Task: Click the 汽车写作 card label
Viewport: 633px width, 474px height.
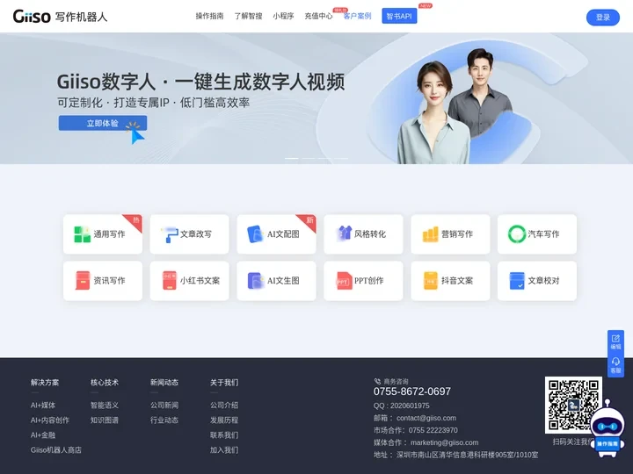Action: click(543, 234)
